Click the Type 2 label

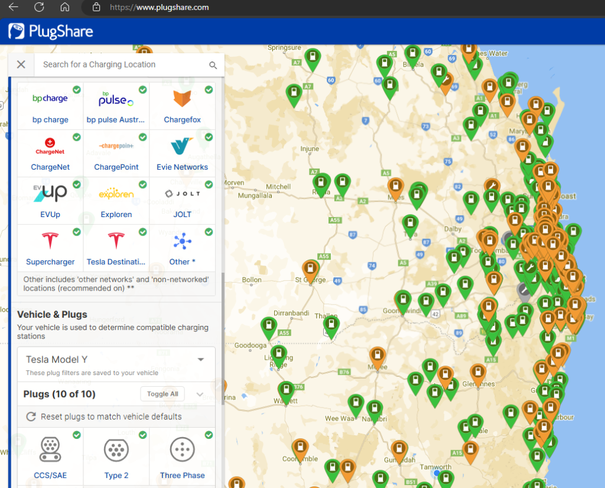coord(116,475)
